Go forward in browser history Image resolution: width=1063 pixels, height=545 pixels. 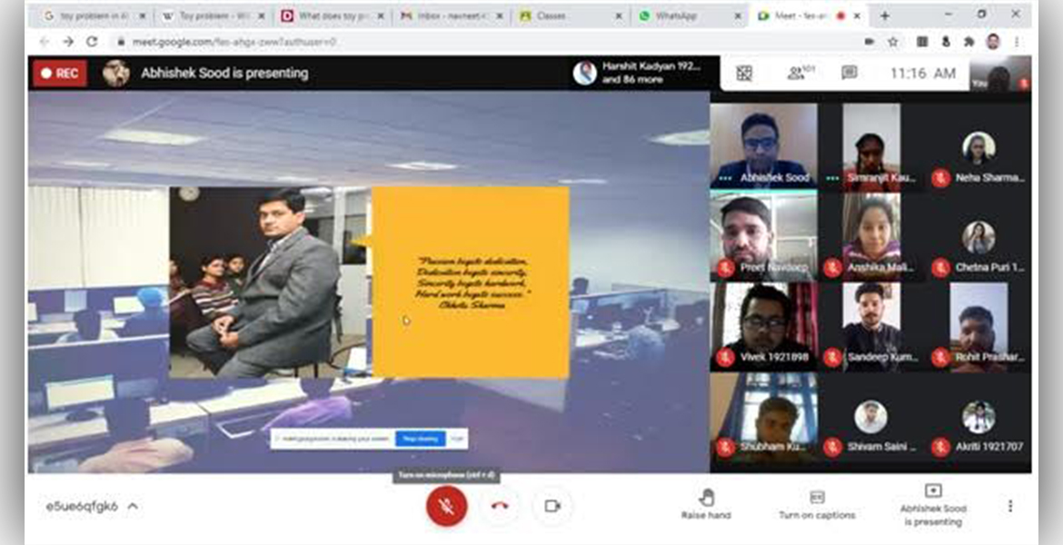click(x=68, y=42)
